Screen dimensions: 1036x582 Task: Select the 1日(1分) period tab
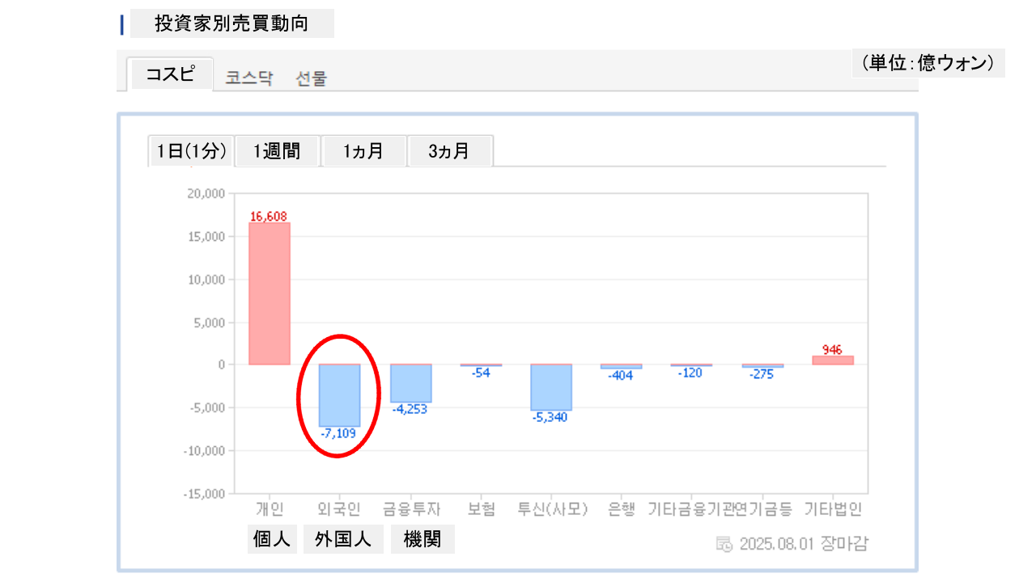[x=191, y=151]
